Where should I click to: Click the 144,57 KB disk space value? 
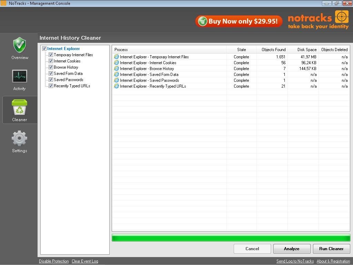(x=308, y=69)
